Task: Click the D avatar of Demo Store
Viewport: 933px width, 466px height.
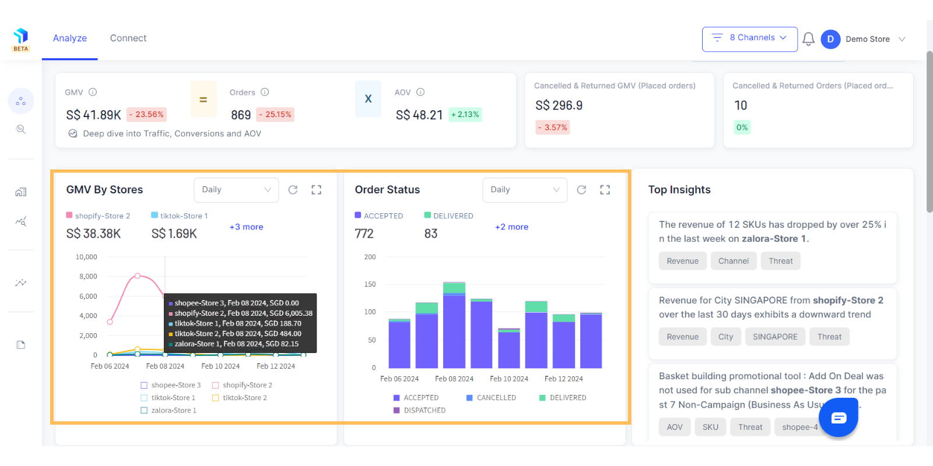Action: 830,39
